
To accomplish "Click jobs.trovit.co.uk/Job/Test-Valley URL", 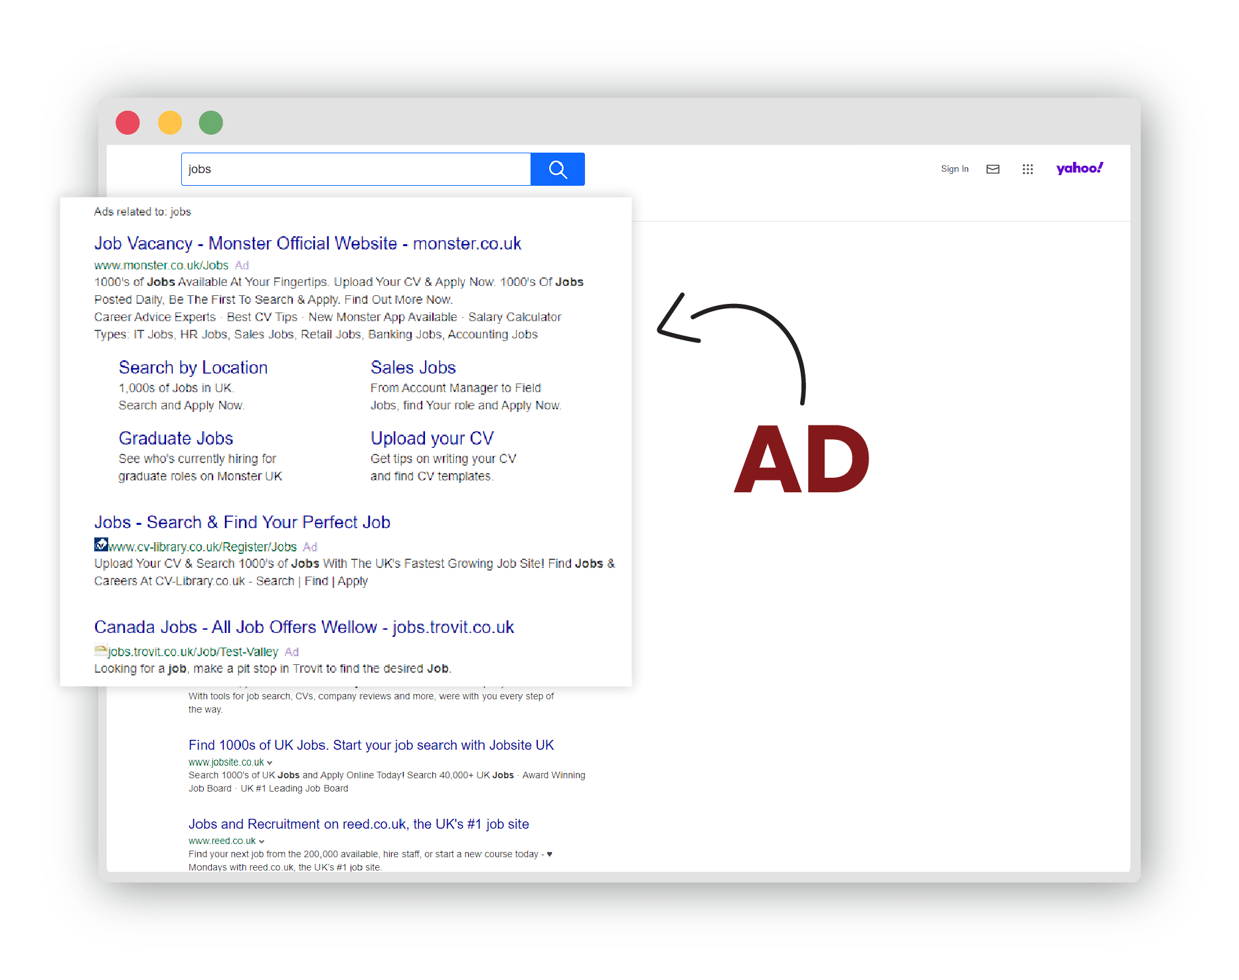I will pos(193,652).
